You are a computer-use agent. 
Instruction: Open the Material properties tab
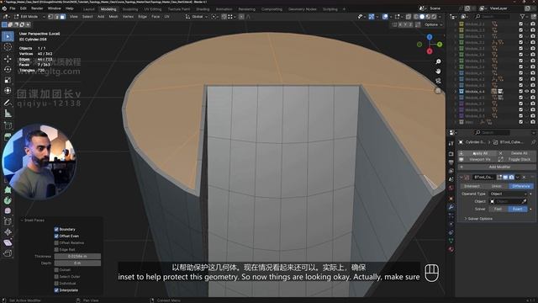451,249
